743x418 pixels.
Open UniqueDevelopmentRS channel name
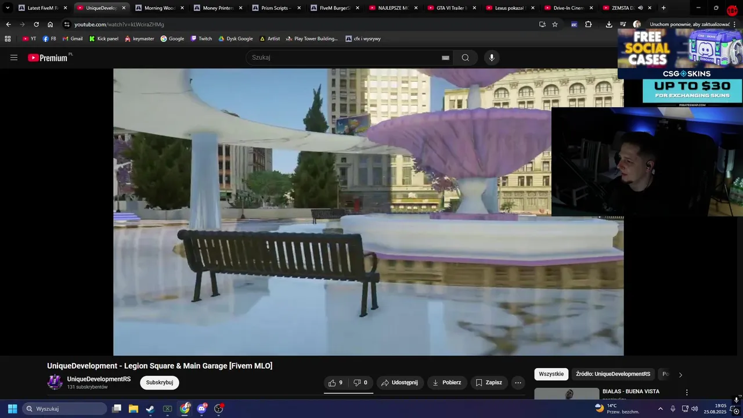(99, 379)
